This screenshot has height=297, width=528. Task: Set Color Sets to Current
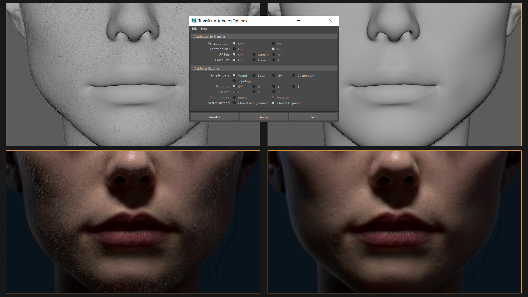point(254,60)
